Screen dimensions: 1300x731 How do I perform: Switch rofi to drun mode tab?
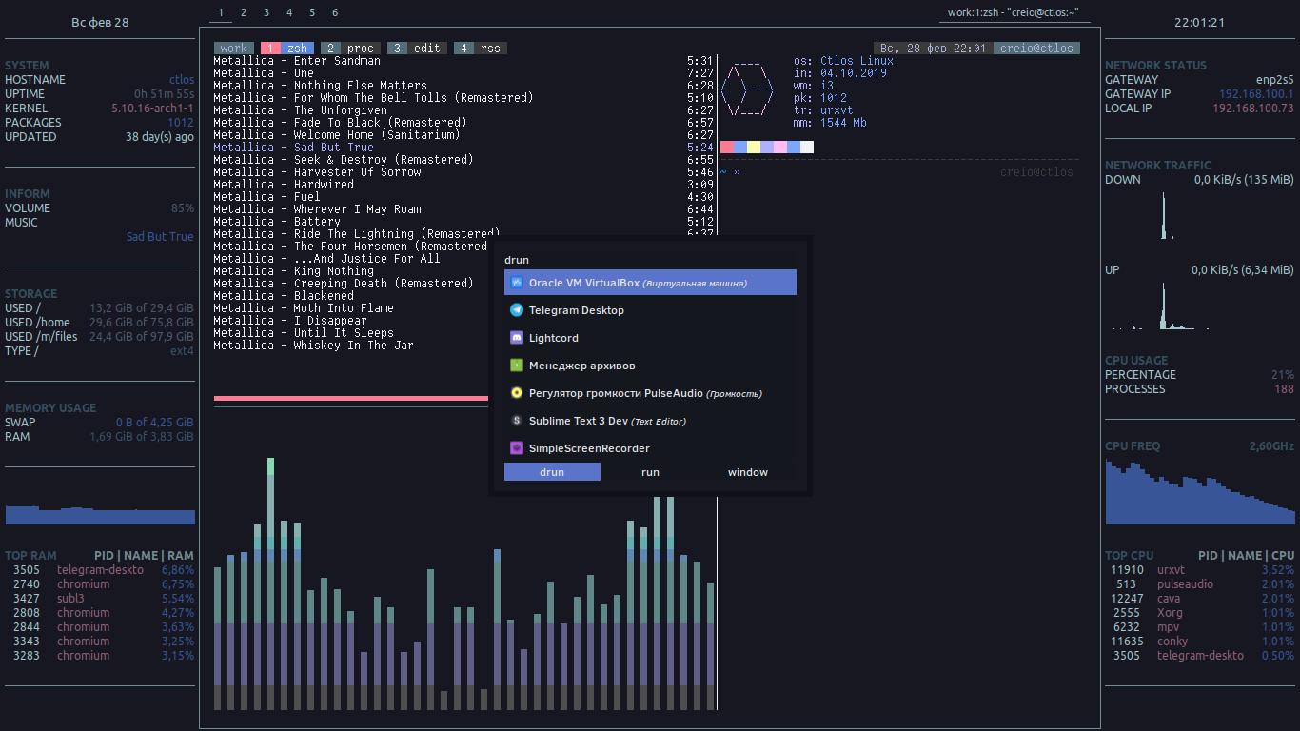point(552,472)
